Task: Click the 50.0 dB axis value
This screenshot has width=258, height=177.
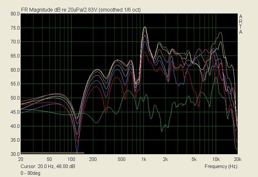Action: pos(15,98)
